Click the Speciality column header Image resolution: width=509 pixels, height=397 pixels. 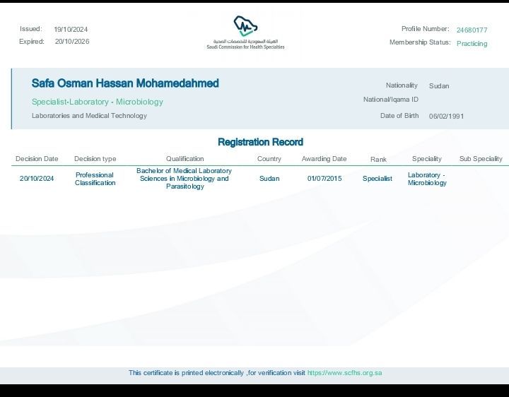(x=426, y=159)
